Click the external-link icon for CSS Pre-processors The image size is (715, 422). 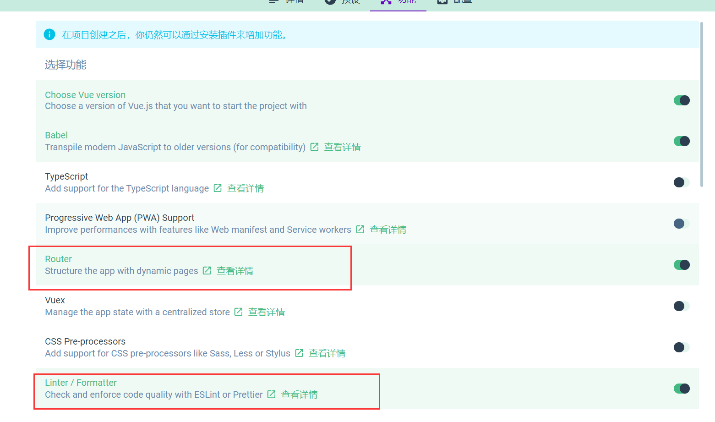(299, 353)
